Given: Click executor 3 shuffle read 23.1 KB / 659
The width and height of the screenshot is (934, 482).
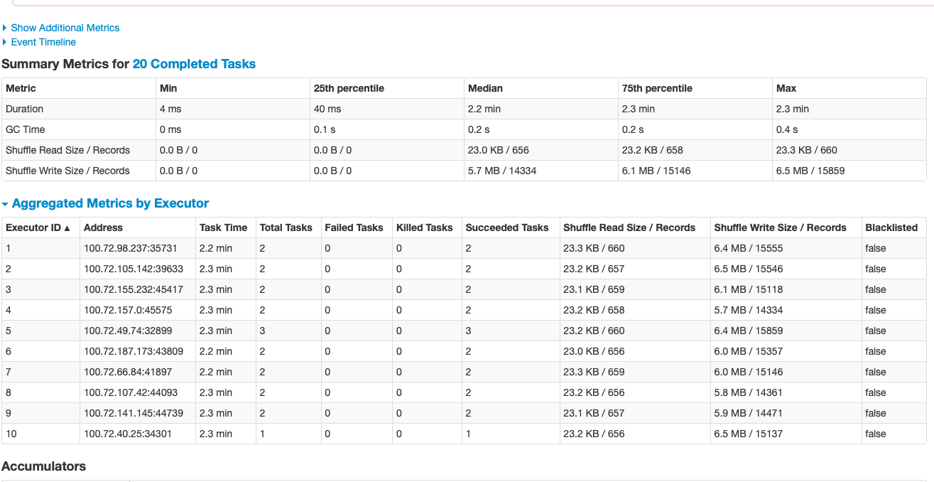Looking at the screenshot, I should 594,289.
